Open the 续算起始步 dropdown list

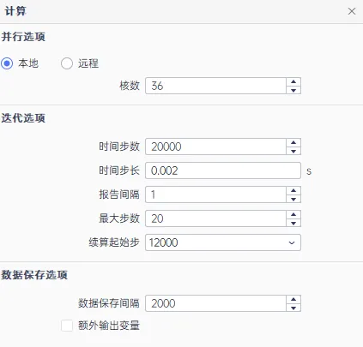pyautogui.click(x=223, y=242)
